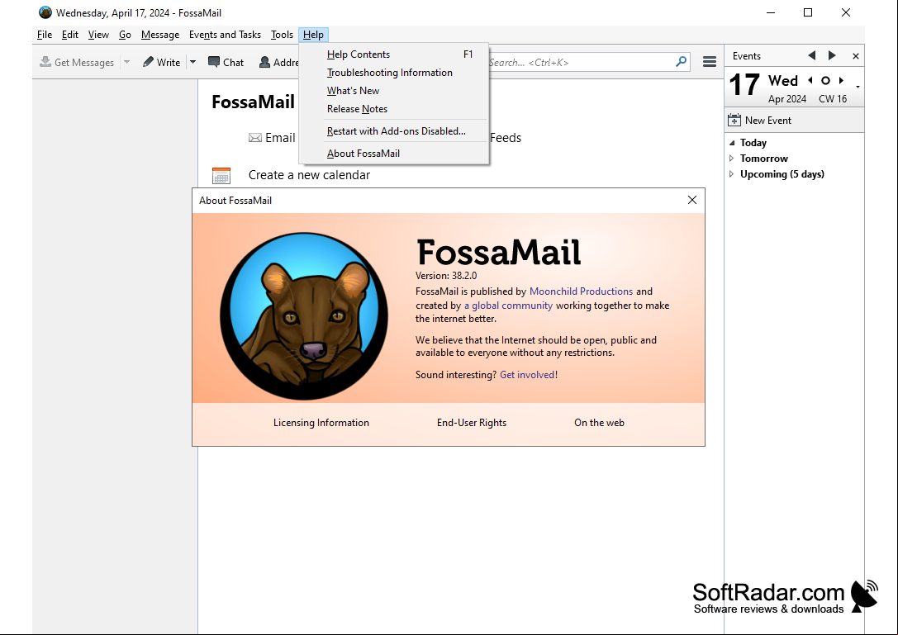Click On the web link
The image size is (898, 635).
click(599, 423)
